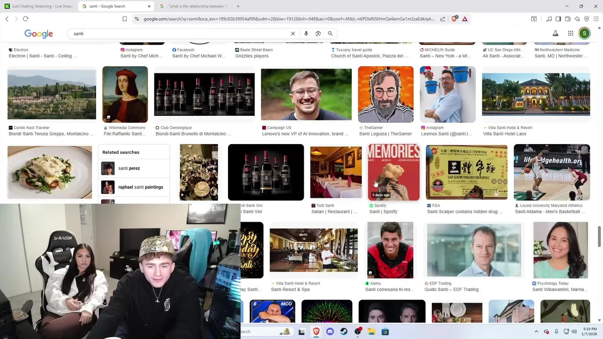Open Discord from the taskbar

tap(330, 331)
